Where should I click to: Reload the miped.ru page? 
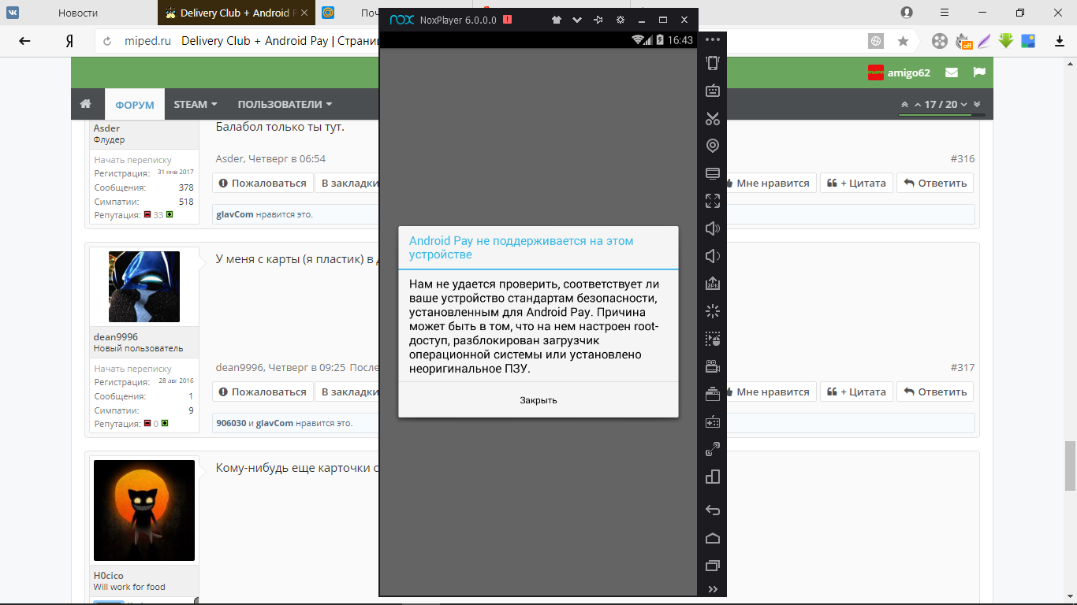108,41
